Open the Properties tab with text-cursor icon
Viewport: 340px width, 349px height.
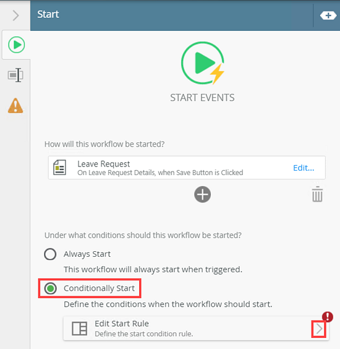pos(15,75)
